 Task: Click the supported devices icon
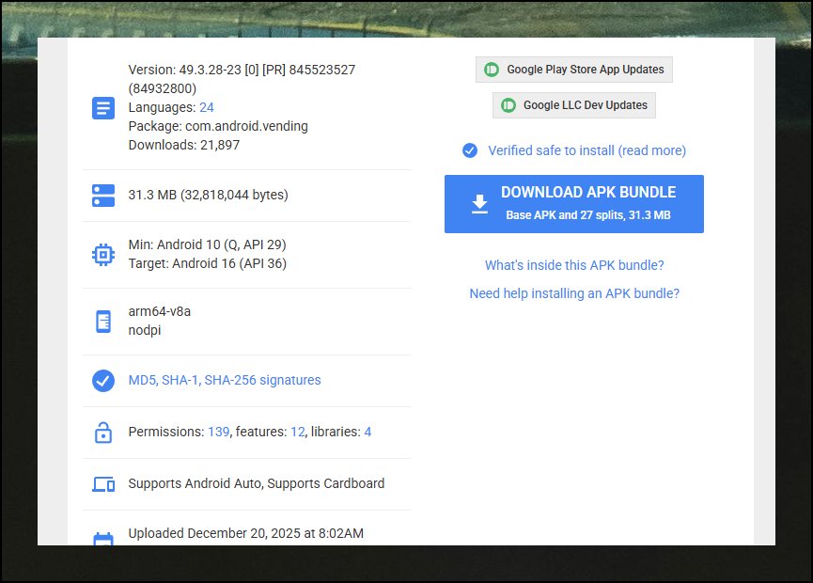pyautogui.click(x=103, y=484)
